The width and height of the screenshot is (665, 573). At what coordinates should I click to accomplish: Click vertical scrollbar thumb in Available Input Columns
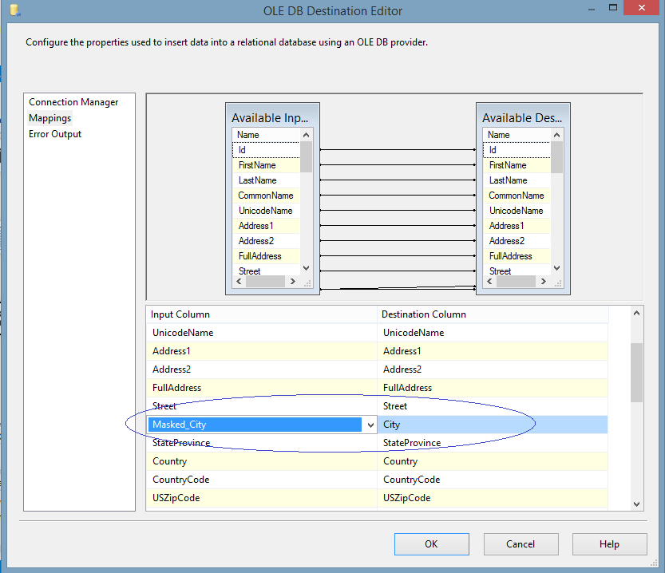coord(307,156)
